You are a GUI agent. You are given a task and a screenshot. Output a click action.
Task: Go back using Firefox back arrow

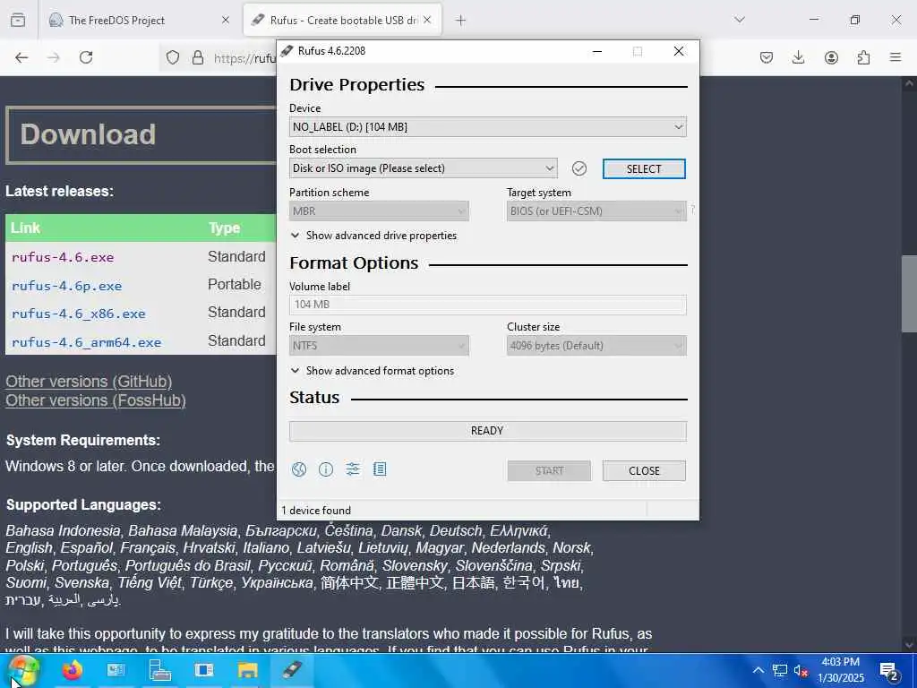[21, 57]
